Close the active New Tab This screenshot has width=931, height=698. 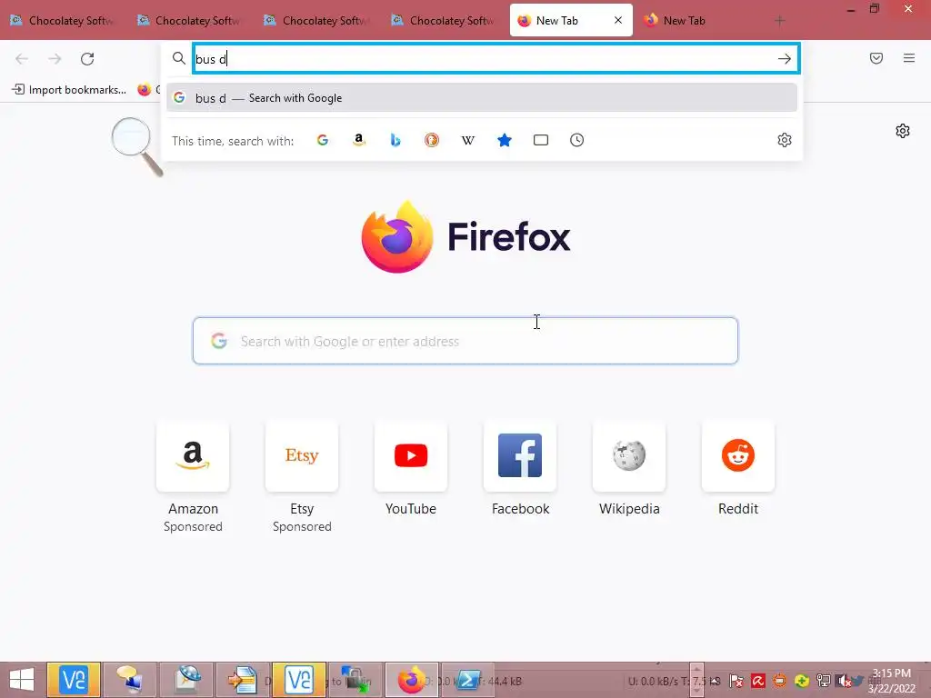tap(618, 20)
